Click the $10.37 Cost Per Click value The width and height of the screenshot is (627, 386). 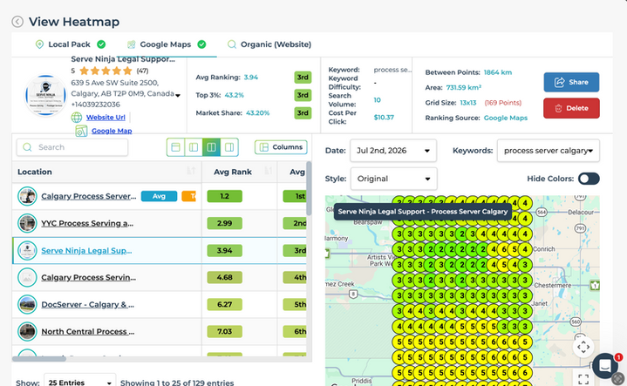pos(384,118)
